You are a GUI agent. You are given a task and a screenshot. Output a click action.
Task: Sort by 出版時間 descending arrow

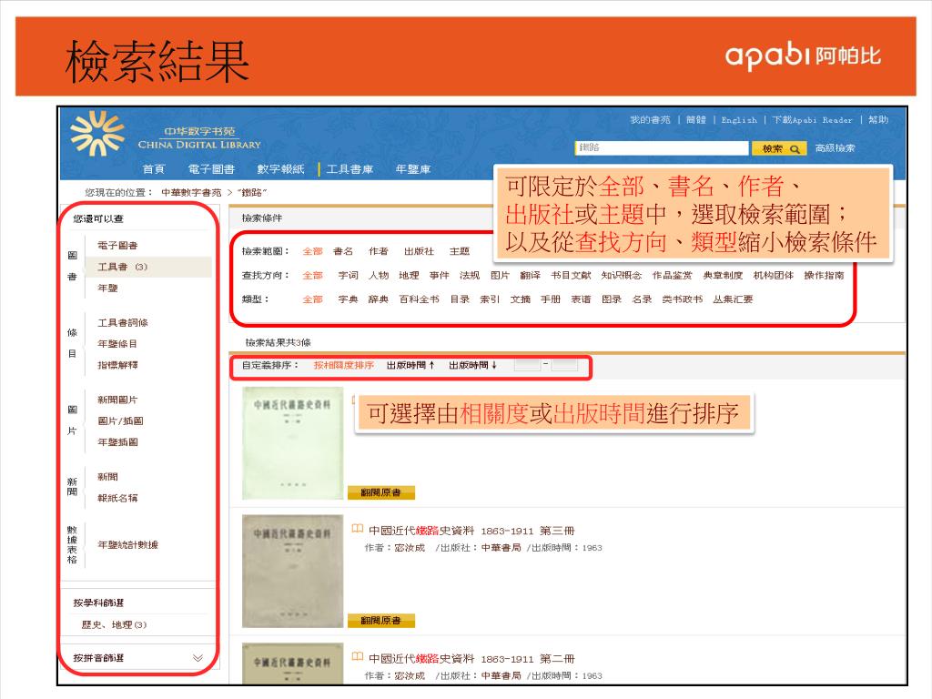pyautogui.click(x=472, y=365)
